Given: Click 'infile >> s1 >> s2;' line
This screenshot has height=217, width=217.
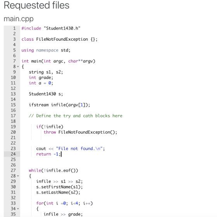Looking at the screenshot, I should coord(60,181).
